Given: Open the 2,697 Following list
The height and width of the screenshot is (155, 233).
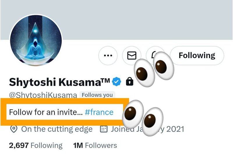Looking at the screenshot, I should click(x=36, y=145).
